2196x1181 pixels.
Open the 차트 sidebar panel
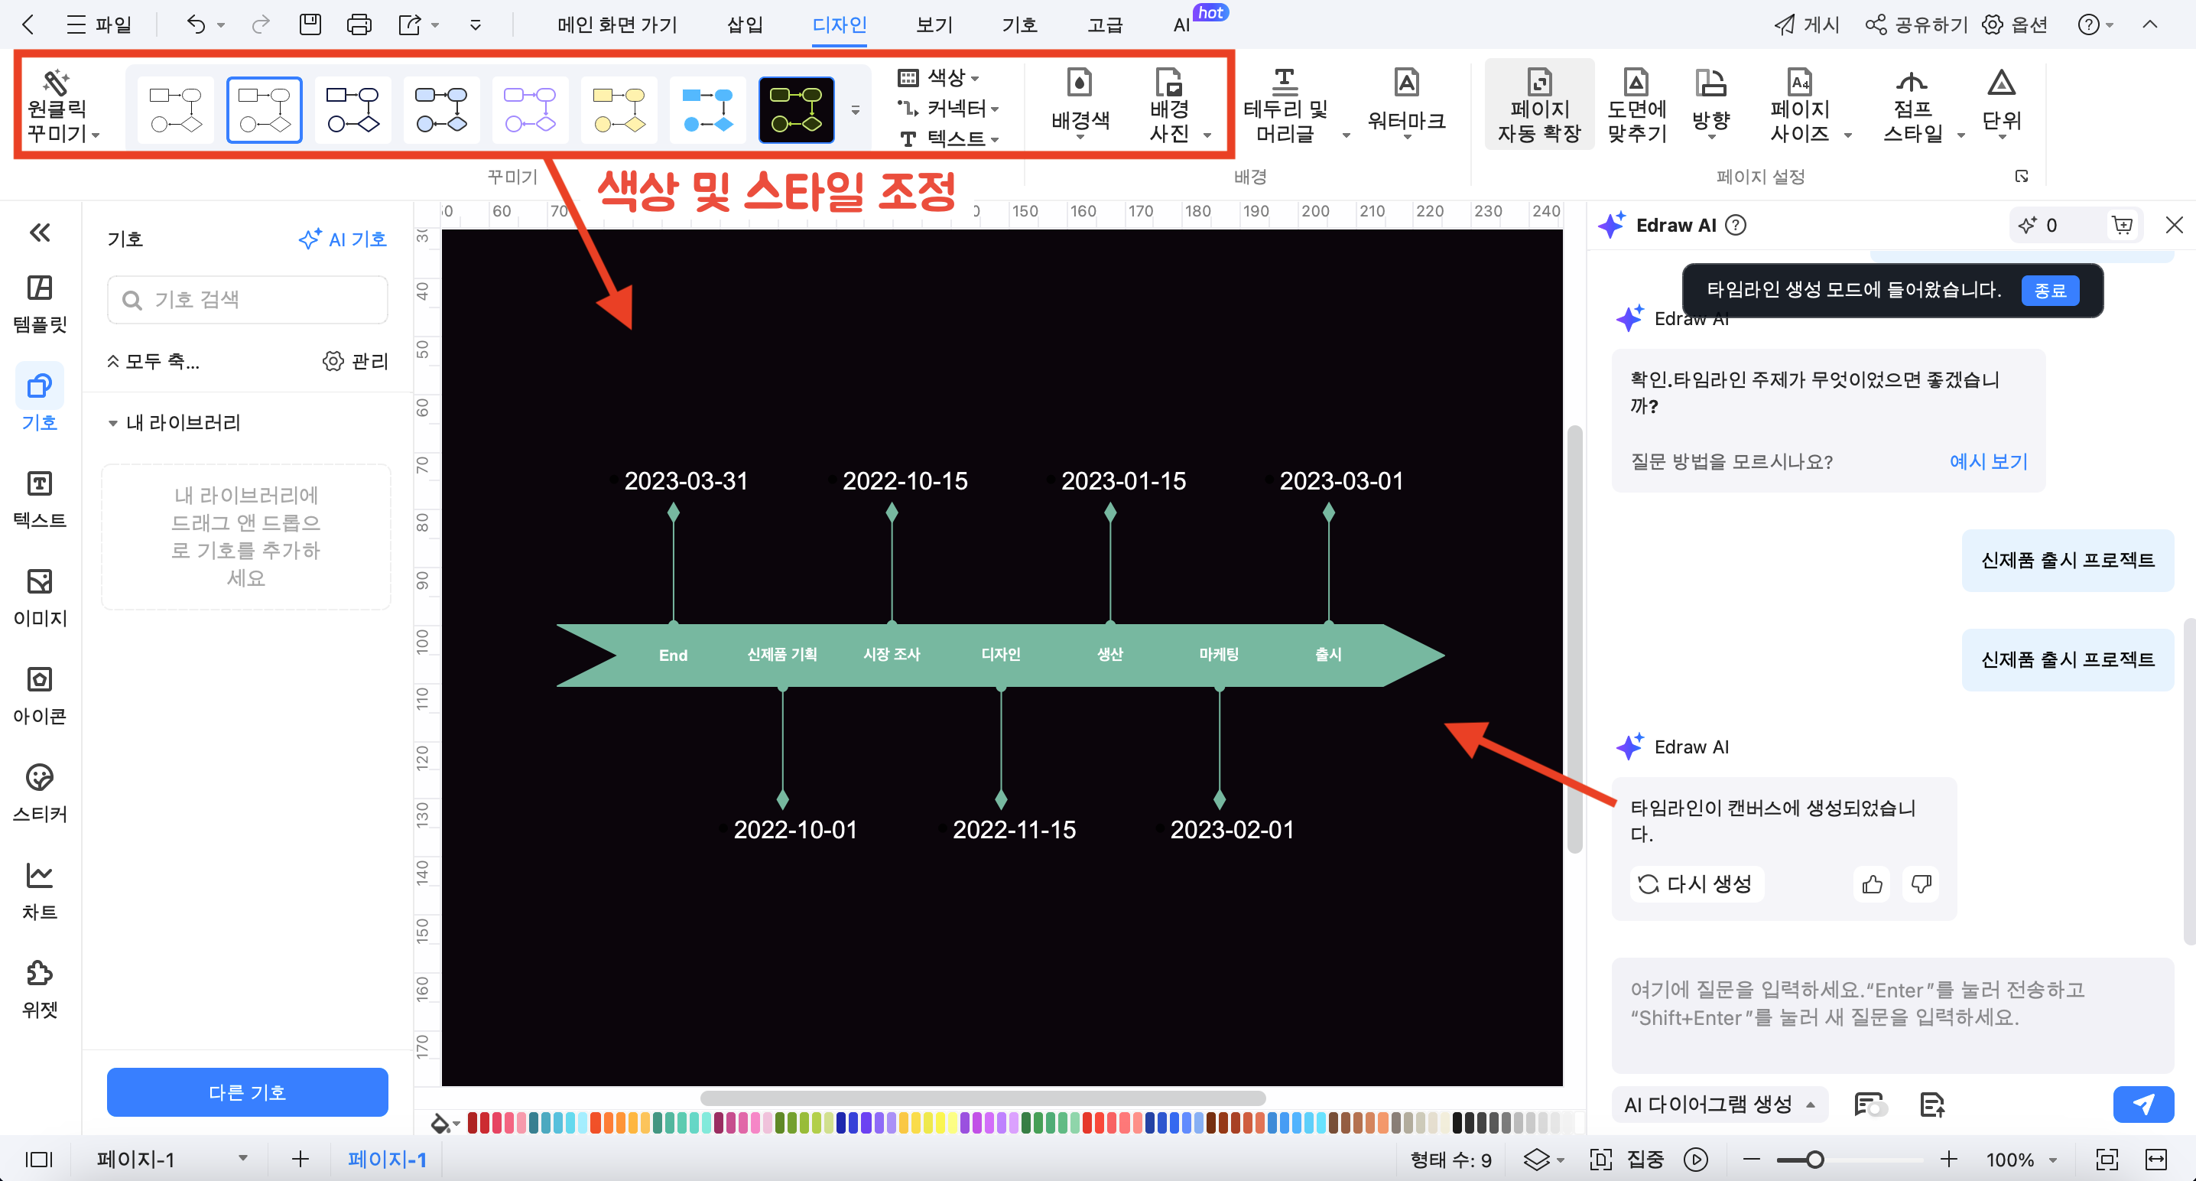pyautogui.click(x=39, y=891)
